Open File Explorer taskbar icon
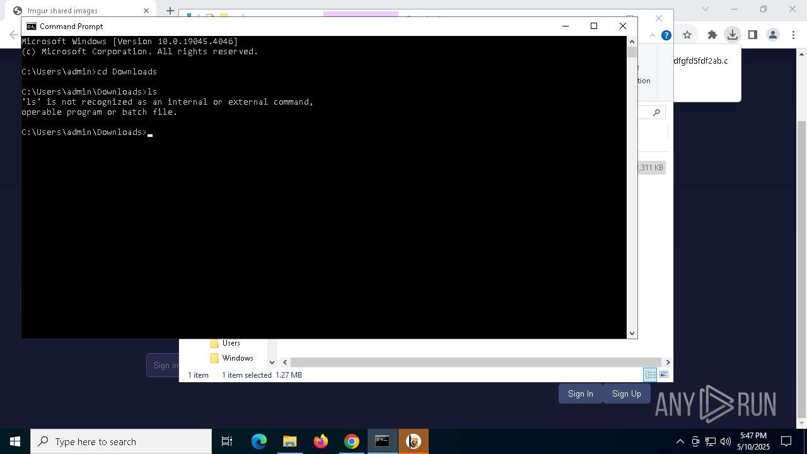807x454 pixels. pos(289,441)
